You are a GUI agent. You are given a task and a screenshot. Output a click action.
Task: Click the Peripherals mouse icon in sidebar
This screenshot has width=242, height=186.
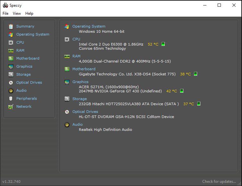pyautogui.click(x=11, y=98)
